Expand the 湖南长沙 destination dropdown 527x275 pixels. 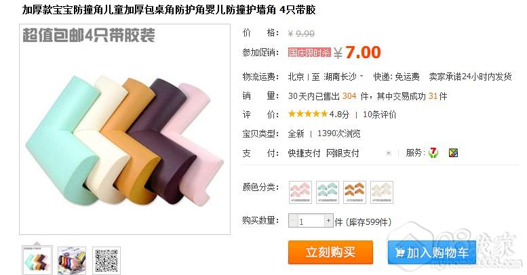(362, 77)
